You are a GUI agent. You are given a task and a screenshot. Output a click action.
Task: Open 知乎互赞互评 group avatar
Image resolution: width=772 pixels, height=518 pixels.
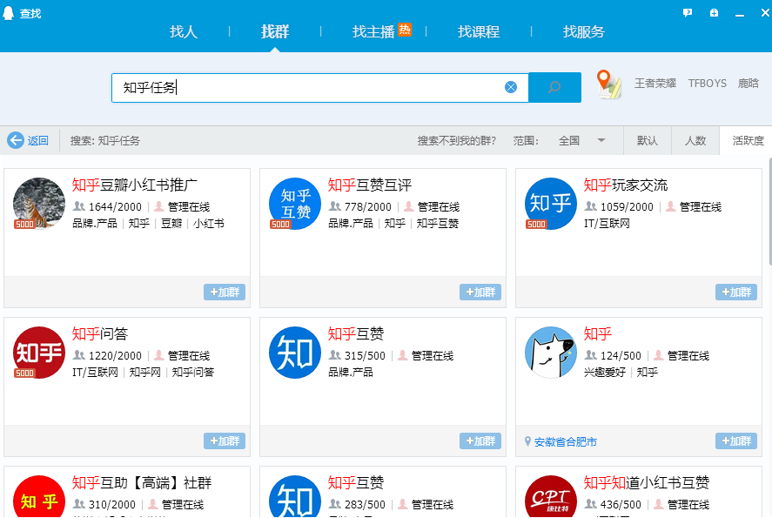click(x=295, y=204)
